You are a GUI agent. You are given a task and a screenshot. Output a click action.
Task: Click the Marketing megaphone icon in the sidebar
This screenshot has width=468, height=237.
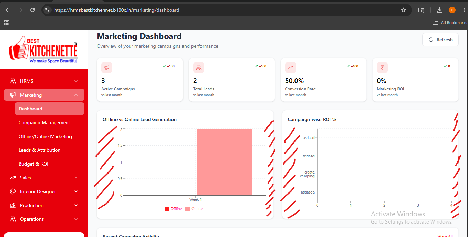[x=13, y=95]
